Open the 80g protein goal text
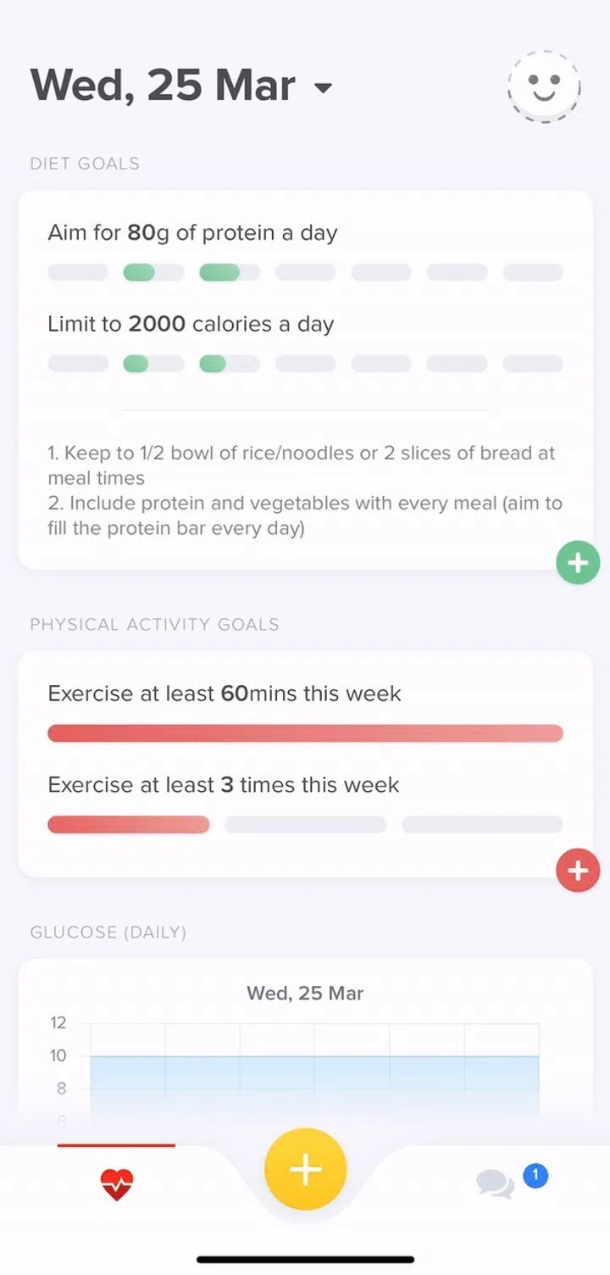 [x=192, y=233]
